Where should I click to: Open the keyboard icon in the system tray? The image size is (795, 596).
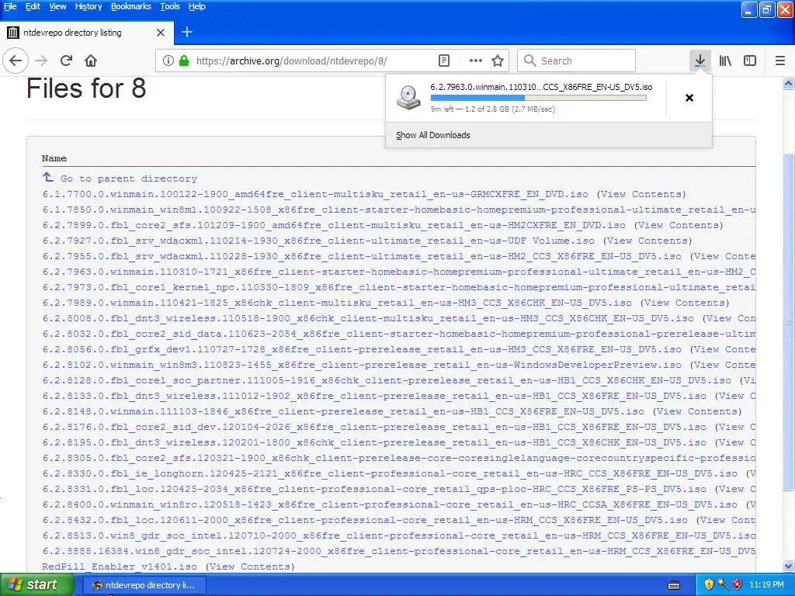click(674, 585)
